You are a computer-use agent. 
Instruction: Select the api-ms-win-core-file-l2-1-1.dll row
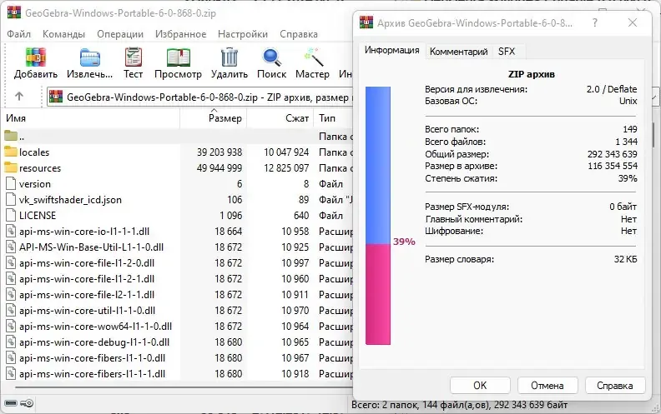tap(177, 295)
